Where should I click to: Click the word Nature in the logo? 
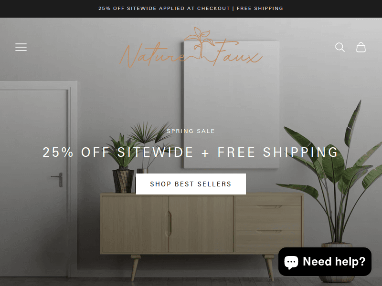(152, 55)
